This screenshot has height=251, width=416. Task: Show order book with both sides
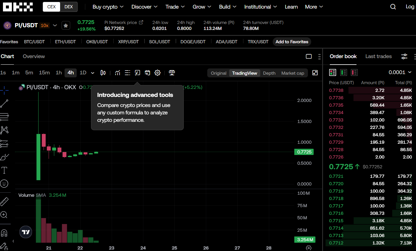(333, 73)
